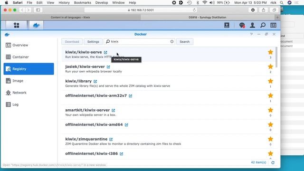Click the registry list scrollbar

click(x=276, y=57)
